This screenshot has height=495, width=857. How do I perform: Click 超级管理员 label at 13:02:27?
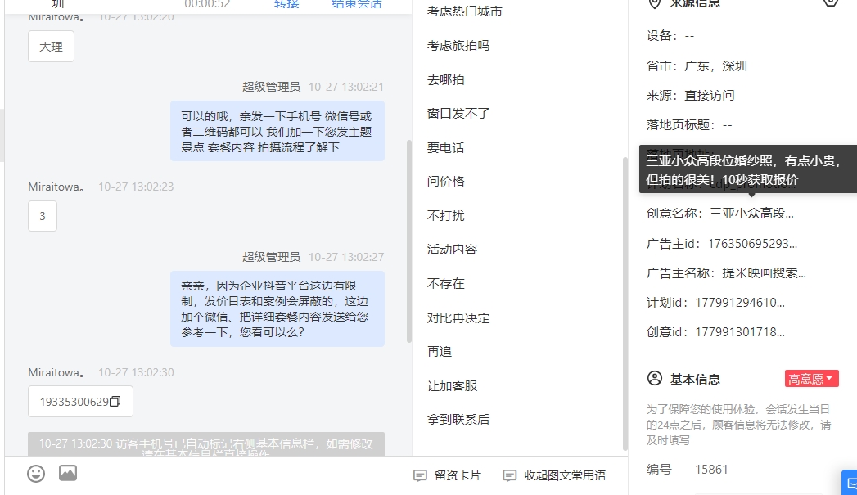tap(271, 257)
